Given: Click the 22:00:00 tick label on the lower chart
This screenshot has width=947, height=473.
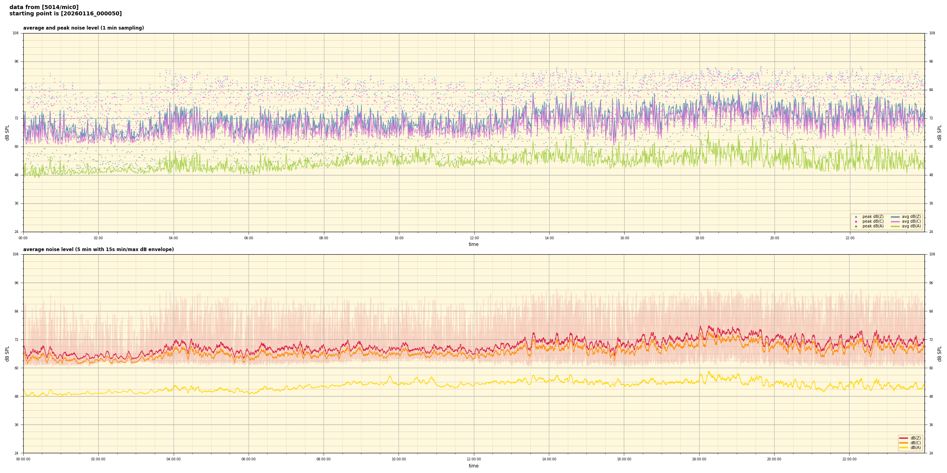Looking at the screenshot, I should [849, 459].
